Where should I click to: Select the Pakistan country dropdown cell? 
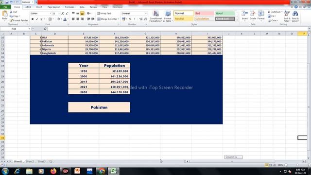tap(99, 107)
